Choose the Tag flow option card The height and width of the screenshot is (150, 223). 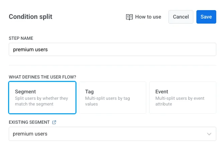pyautogui.click(x=112, y=98)
